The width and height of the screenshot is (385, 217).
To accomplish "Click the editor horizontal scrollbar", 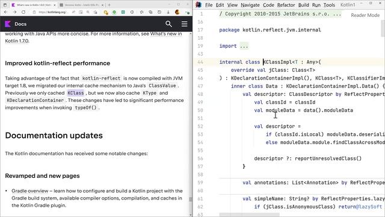I will coord(249,215).
